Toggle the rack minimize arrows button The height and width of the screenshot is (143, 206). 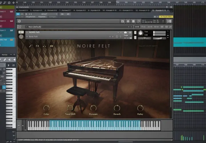[x=171, y=27]
